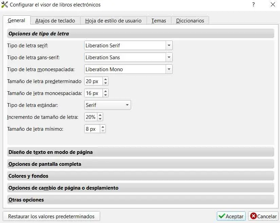Switch to Atajos de teclado tab
Image resolution: width=280 pixels, height=223 pixels.
pyautogui.click(x=55, y=21)
